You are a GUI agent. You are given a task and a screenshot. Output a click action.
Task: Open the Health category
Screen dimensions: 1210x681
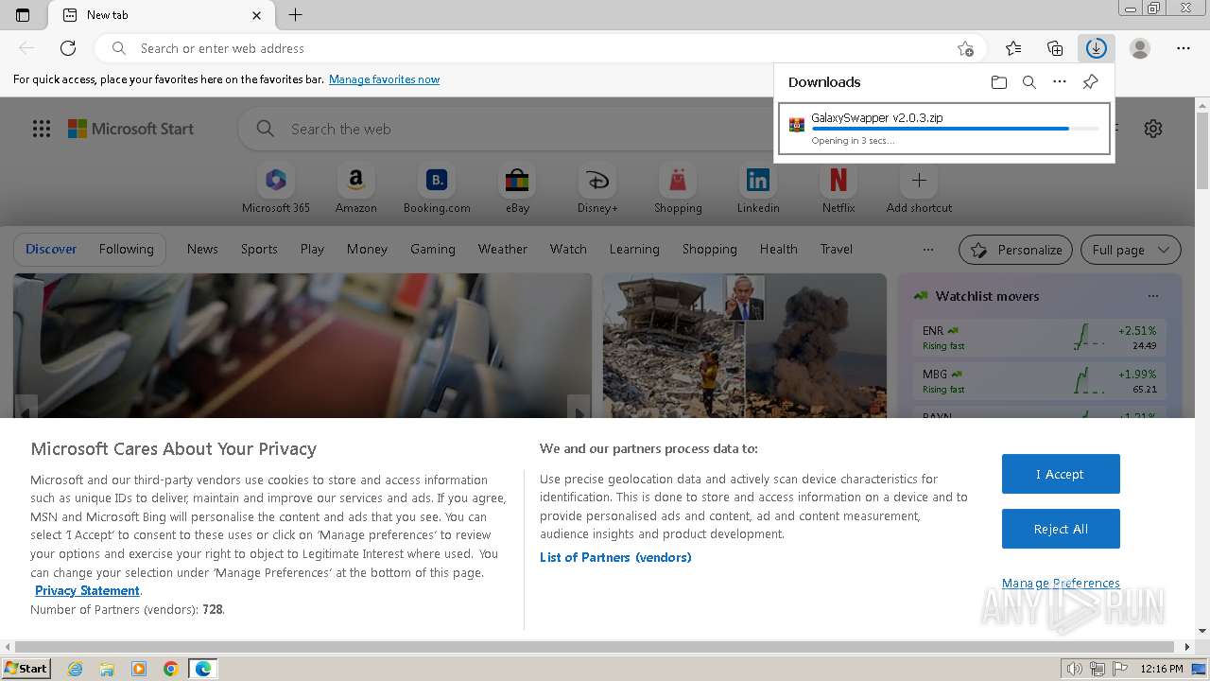pos(778,249)
